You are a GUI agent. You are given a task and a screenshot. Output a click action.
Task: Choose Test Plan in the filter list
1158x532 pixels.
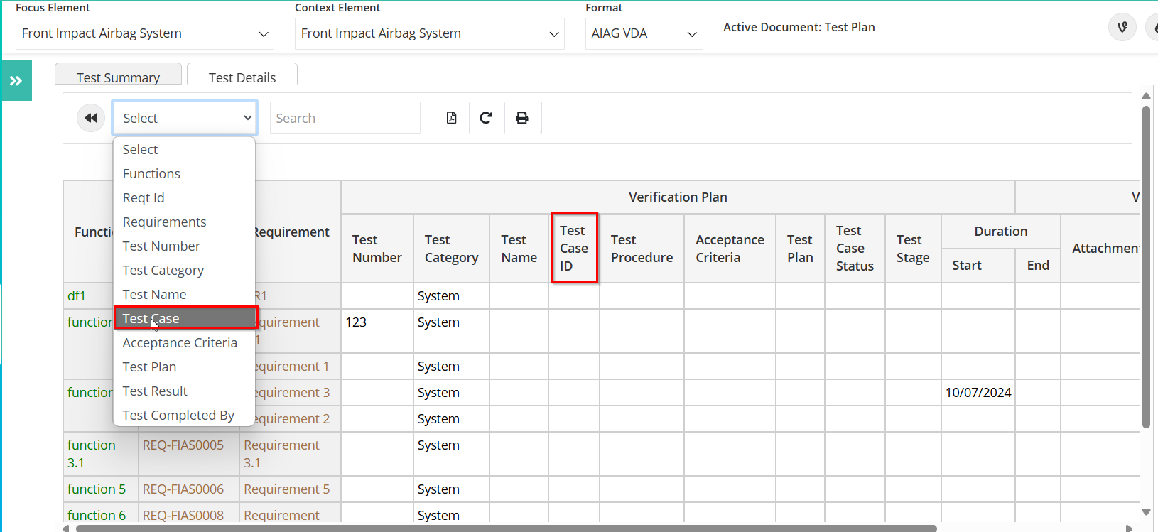(x=184, y=367)
